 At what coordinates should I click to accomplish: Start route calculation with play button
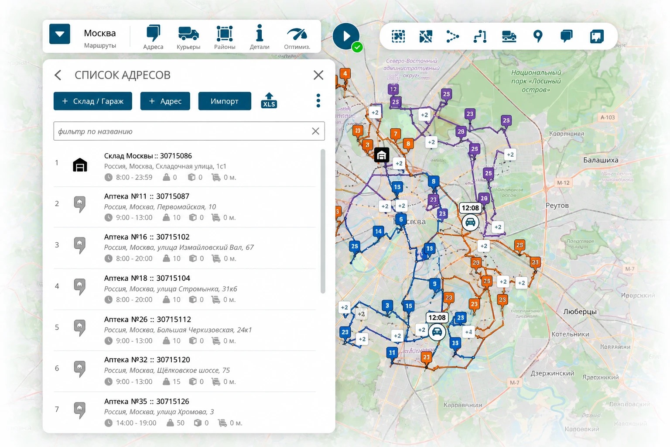click(x=346, y=36)
